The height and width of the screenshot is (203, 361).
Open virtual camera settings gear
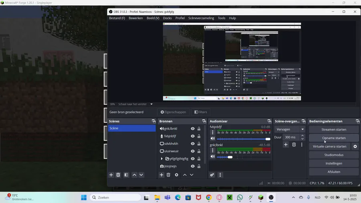(x=355, y=146)
